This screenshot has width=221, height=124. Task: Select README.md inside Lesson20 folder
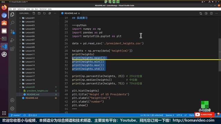click(x=33, y=94)
